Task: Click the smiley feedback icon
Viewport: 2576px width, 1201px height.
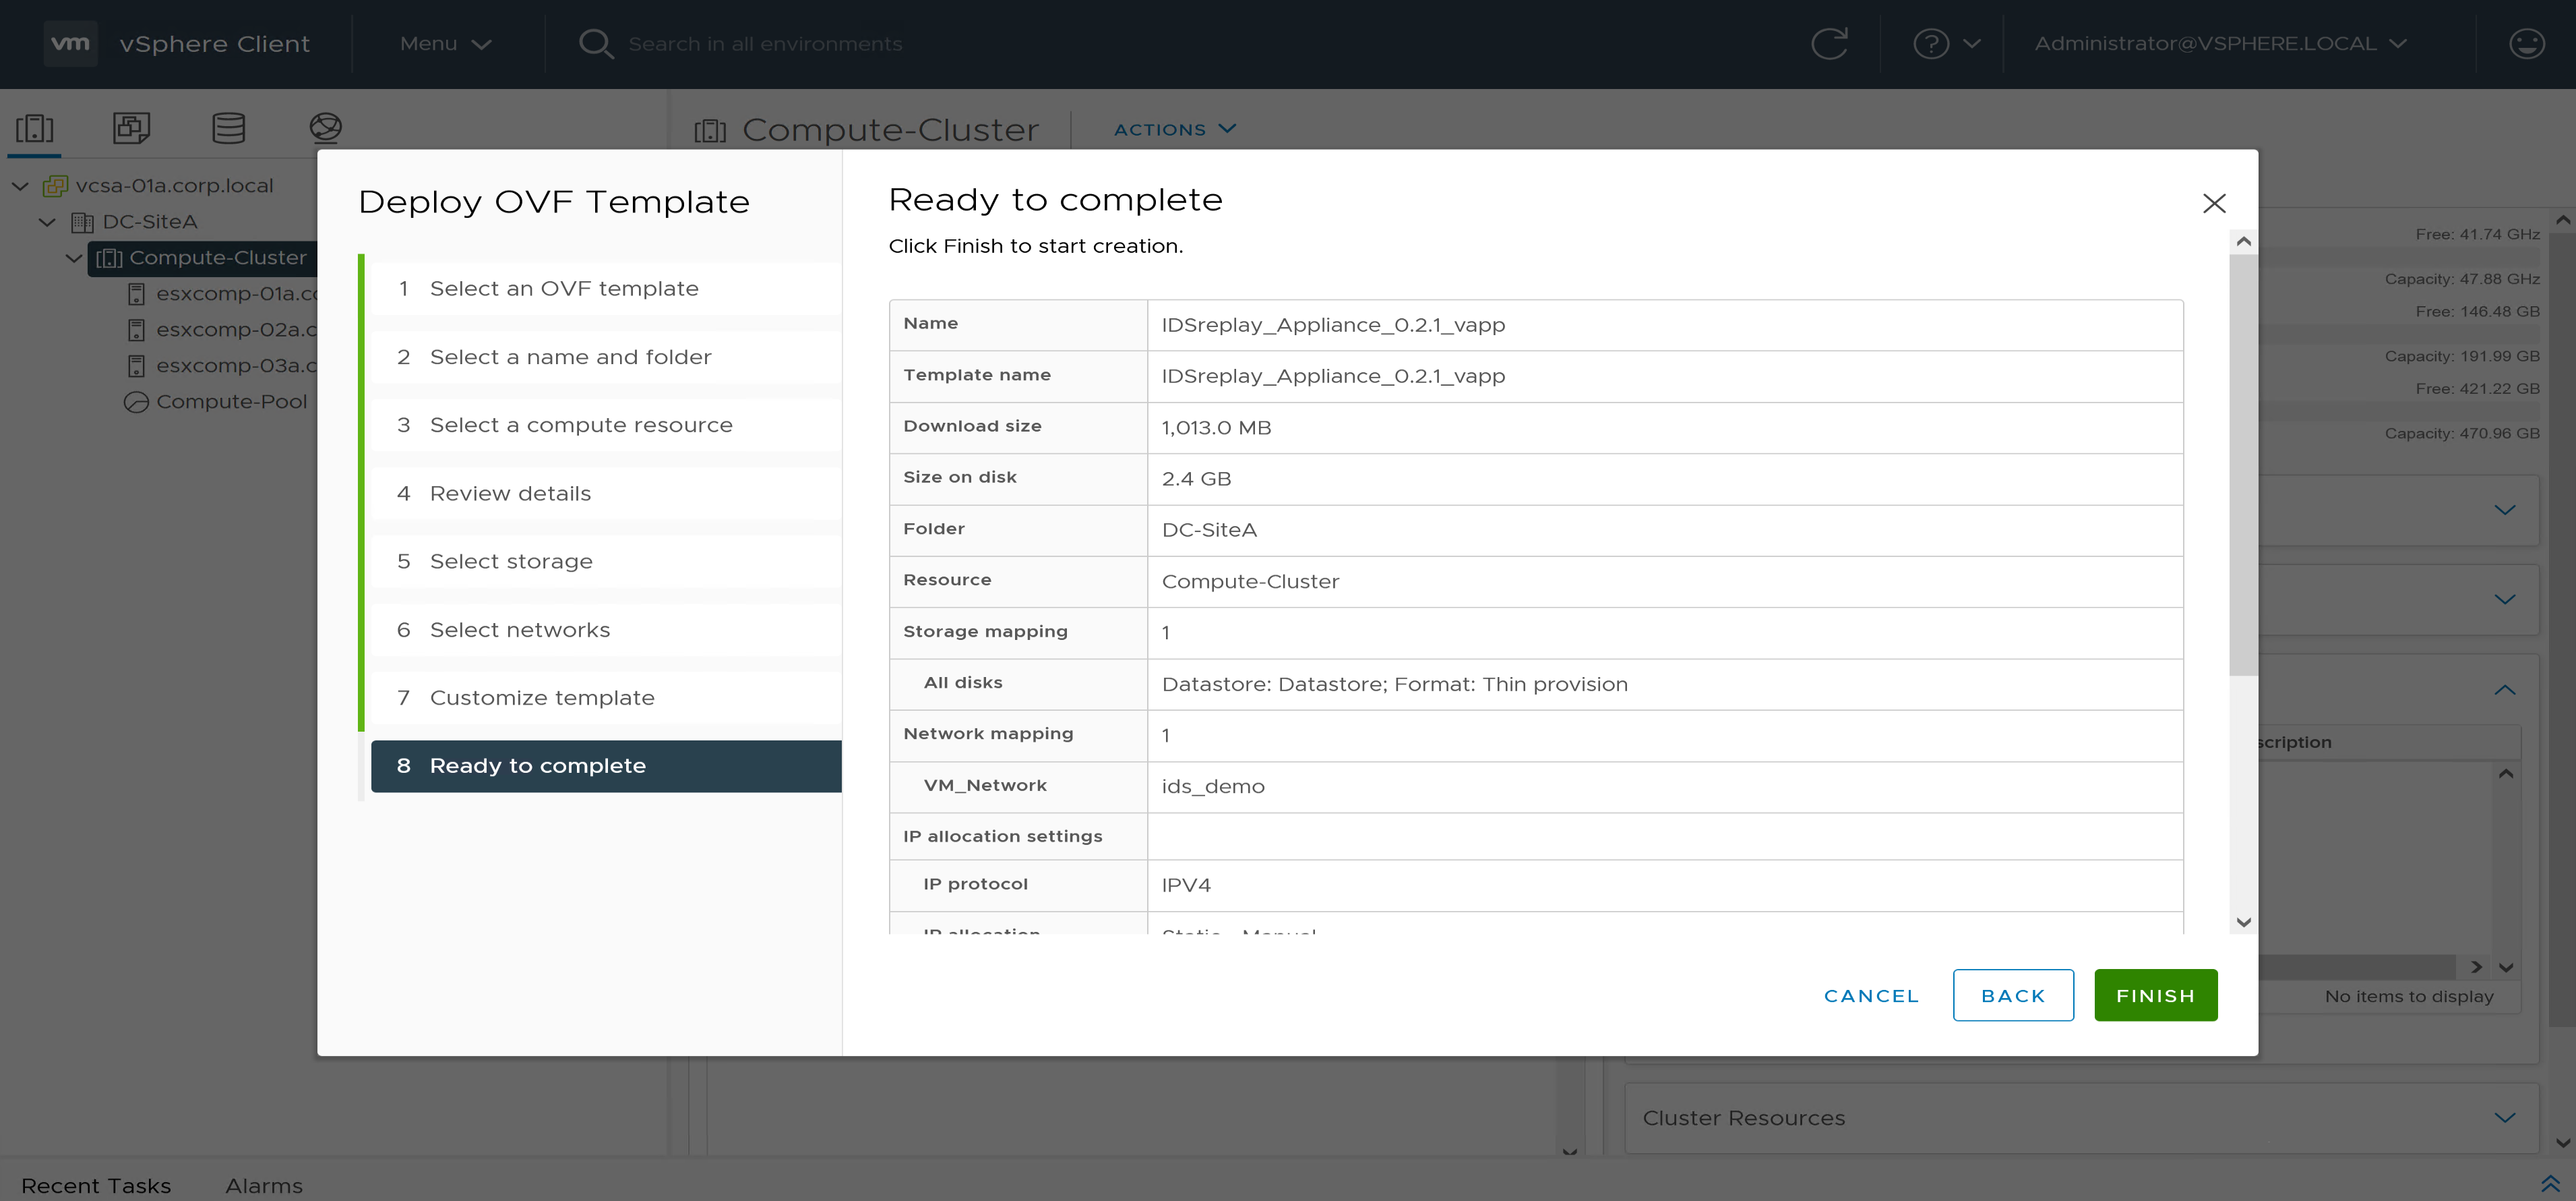Action: coord(2527,44)
